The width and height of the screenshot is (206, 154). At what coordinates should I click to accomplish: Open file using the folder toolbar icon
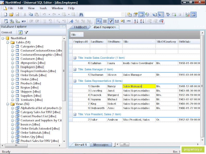click(x=11, y=14)
